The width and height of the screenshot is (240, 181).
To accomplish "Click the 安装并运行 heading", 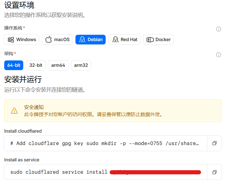I will (x=23, y=79).
